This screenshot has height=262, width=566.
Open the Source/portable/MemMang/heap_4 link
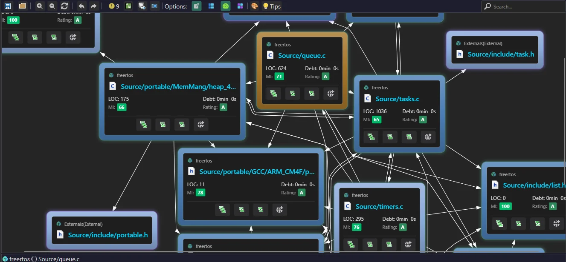coord(178,87)
